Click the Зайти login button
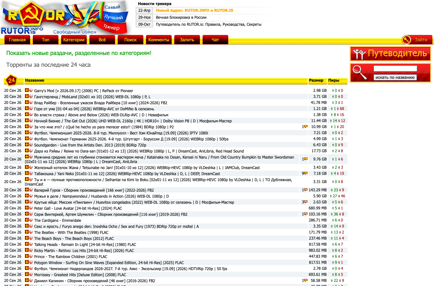This screenshot has height=286, width=434. (x=417, y=40)
